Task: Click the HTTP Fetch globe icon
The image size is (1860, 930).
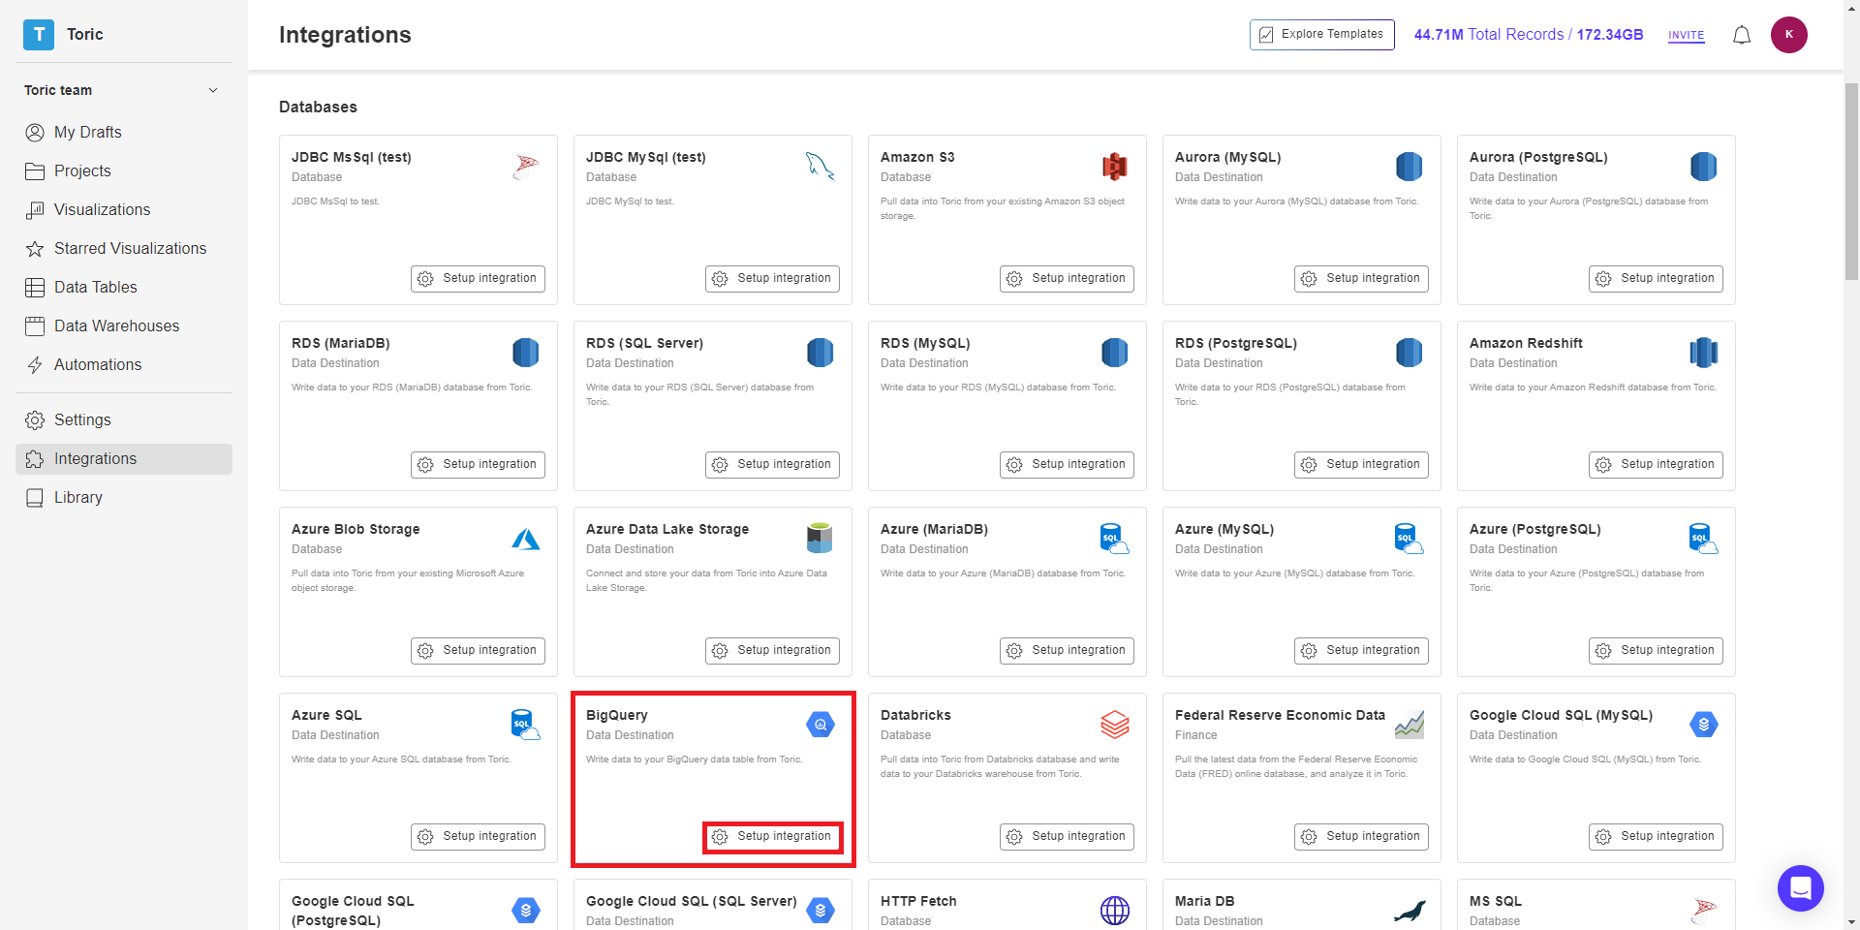Action: click(x=1115, y=911)
